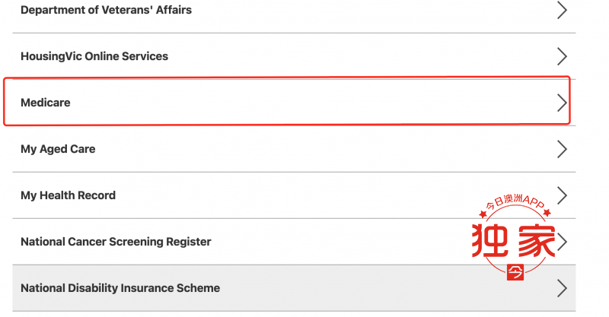Click the 今日澳洲APP curved text
609x317 pixels.
click(x=515, y=201)
